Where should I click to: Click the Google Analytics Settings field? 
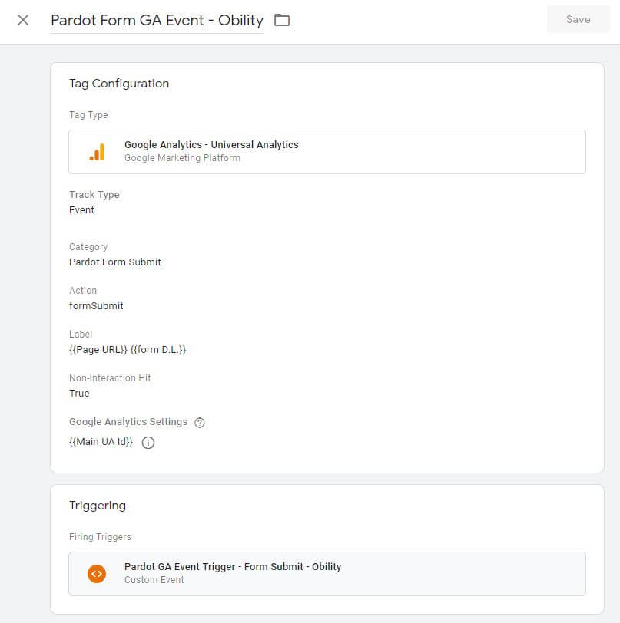coord(128,422)
